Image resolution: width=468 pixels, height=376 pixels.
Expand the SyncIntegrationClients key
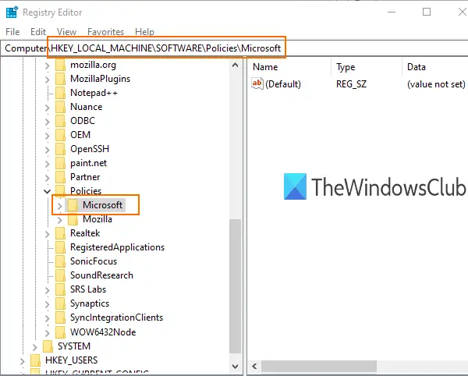(x=47, y=317)
